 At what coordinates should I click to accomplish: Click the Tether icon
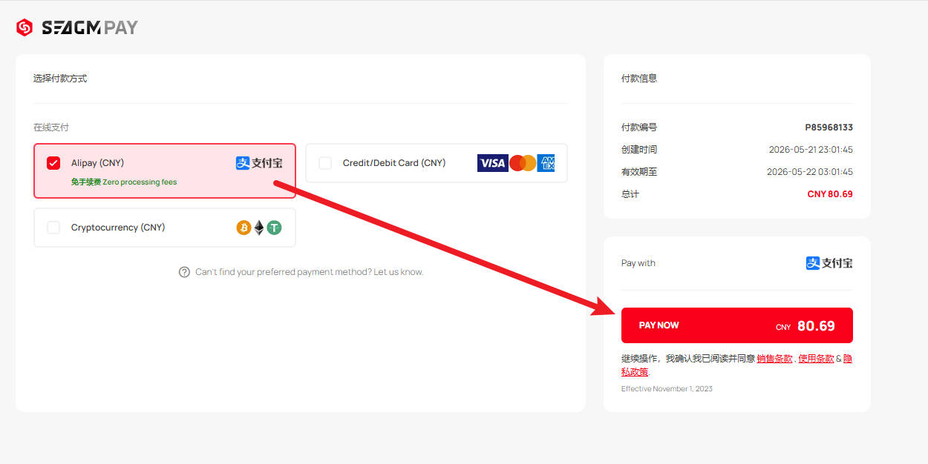[275, 228]
